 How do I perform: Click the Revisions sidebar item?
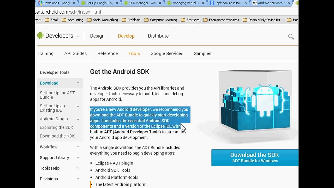tap(49, 179)
